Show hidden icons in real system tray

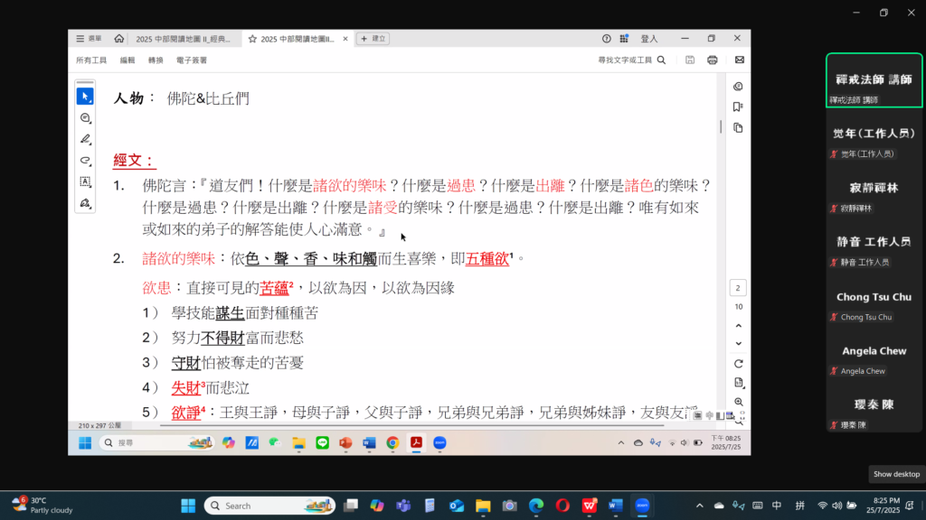click(699, 506)
